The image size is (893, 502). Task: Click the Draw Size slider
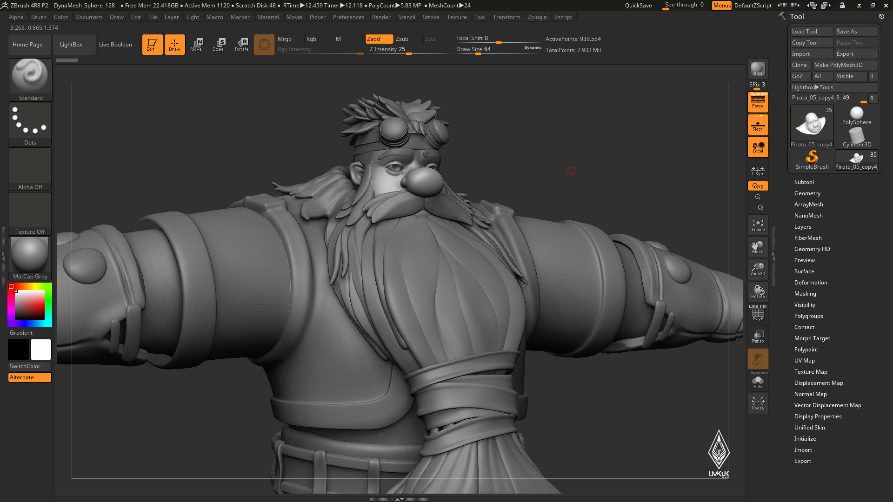pos(498,50)
